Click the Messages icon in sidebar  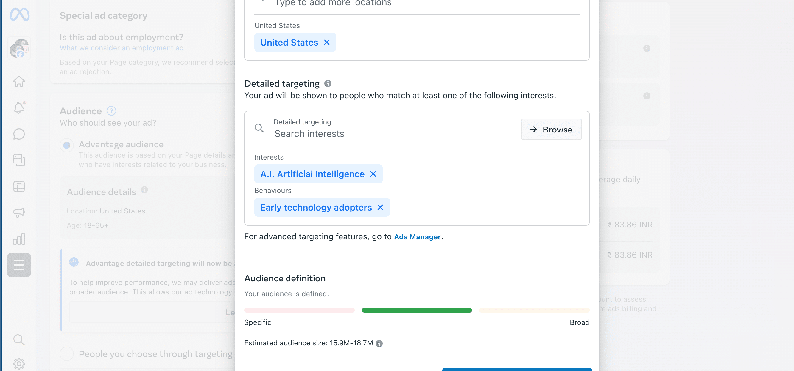[x=19, y=134]
